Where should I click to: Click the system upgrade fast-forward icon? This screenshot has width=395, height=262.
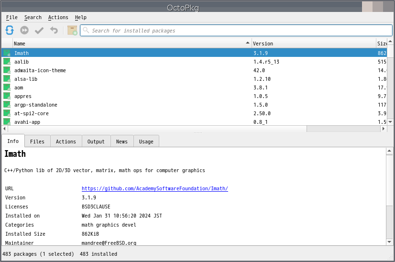tap(24, 30)
